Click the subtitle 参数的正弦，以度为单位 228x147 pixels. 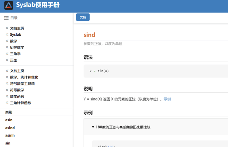(103, 44)
